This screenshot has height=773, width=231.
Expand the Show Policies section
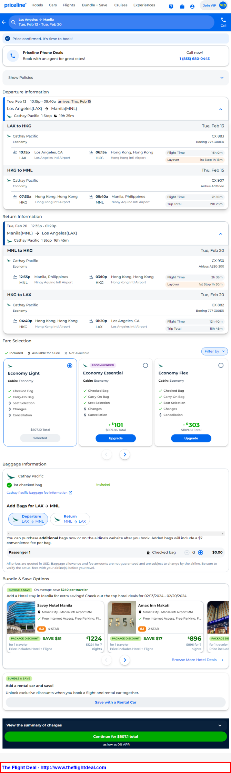pos(115,78)
